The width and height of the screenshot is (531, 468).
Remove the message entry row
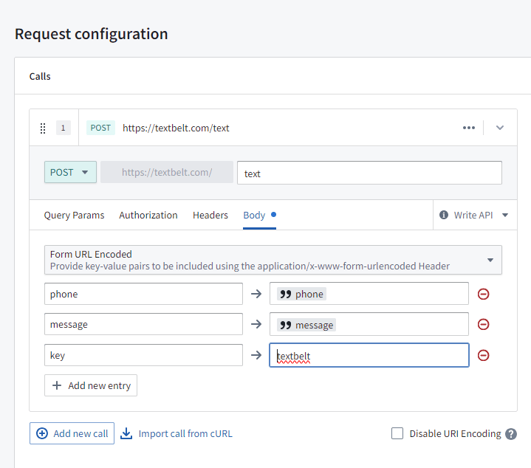point(484,324)
